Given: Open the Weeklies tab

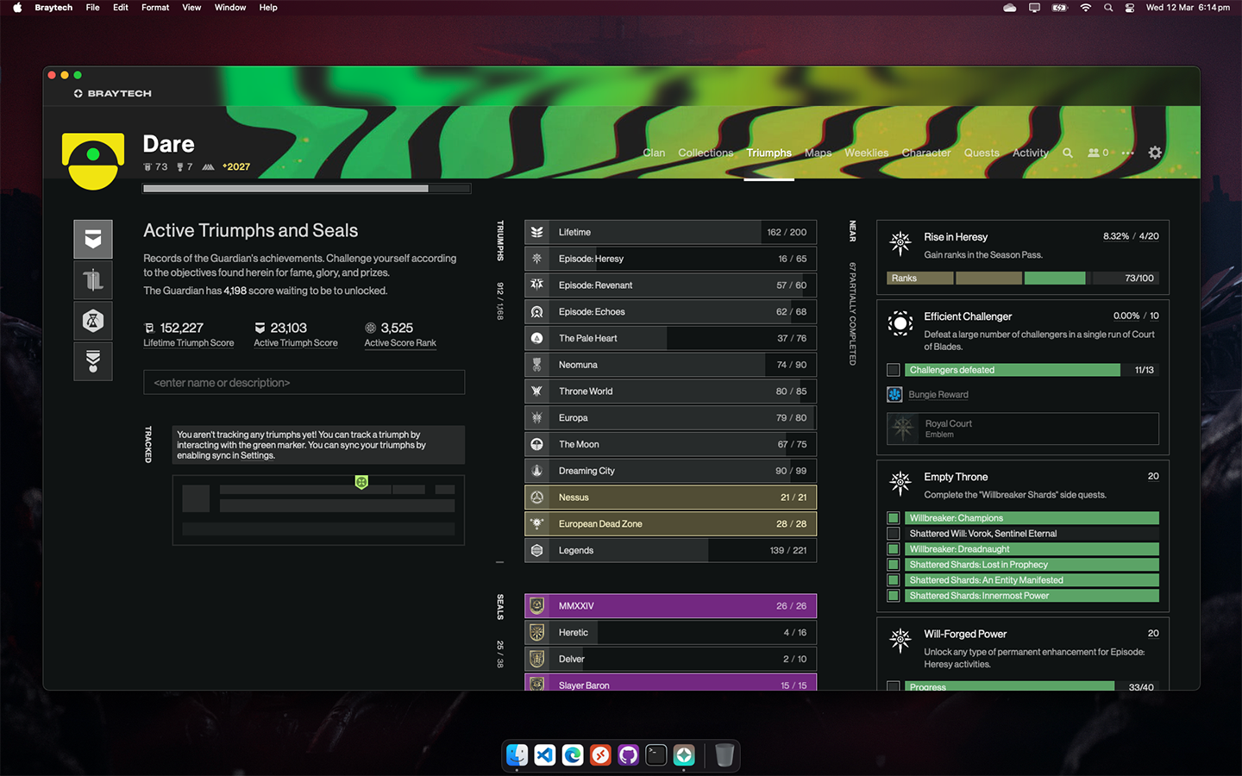Looking at the screenshot, I should [867, 153].
